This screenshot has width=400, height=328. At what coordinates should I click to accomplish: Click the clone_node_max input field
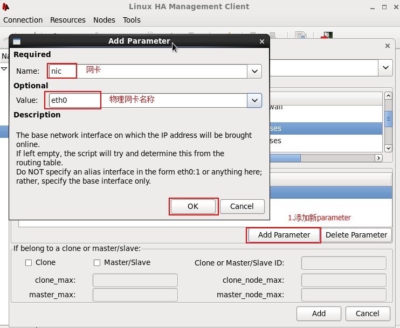pos(343,281)
